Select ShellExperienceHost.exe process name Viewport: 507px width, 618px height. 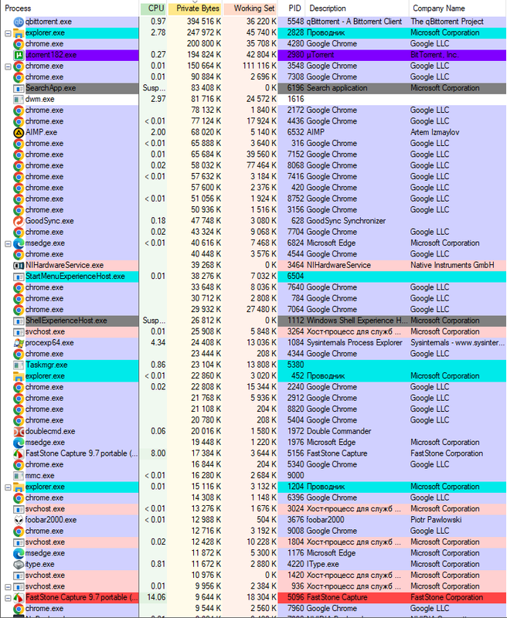[x=66, y=321]
